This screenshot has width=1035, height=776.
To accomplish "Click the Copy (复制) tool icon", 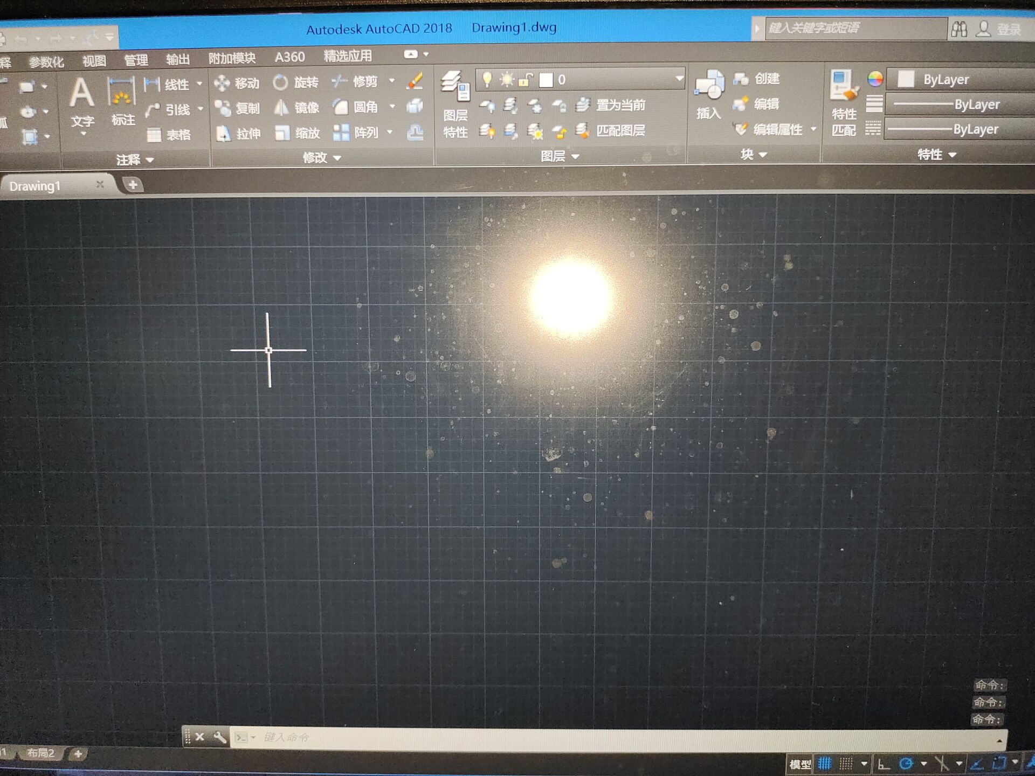I will pyautogui.click(x=223, y=108).
